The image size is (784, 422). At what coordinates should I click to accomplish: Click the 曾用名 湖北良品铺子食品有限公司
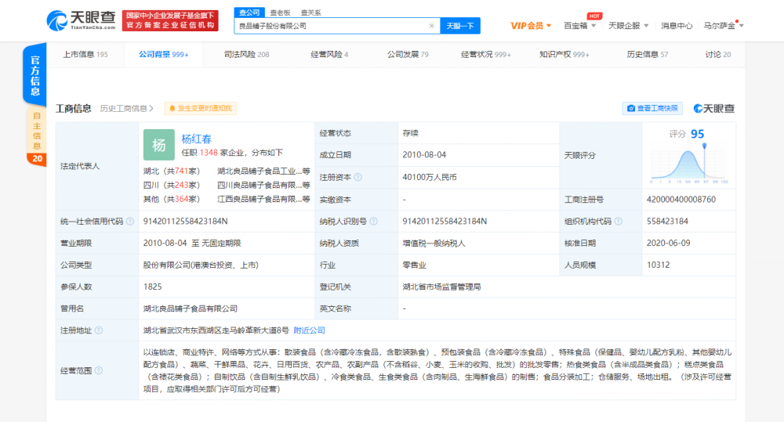pos(190,308)
